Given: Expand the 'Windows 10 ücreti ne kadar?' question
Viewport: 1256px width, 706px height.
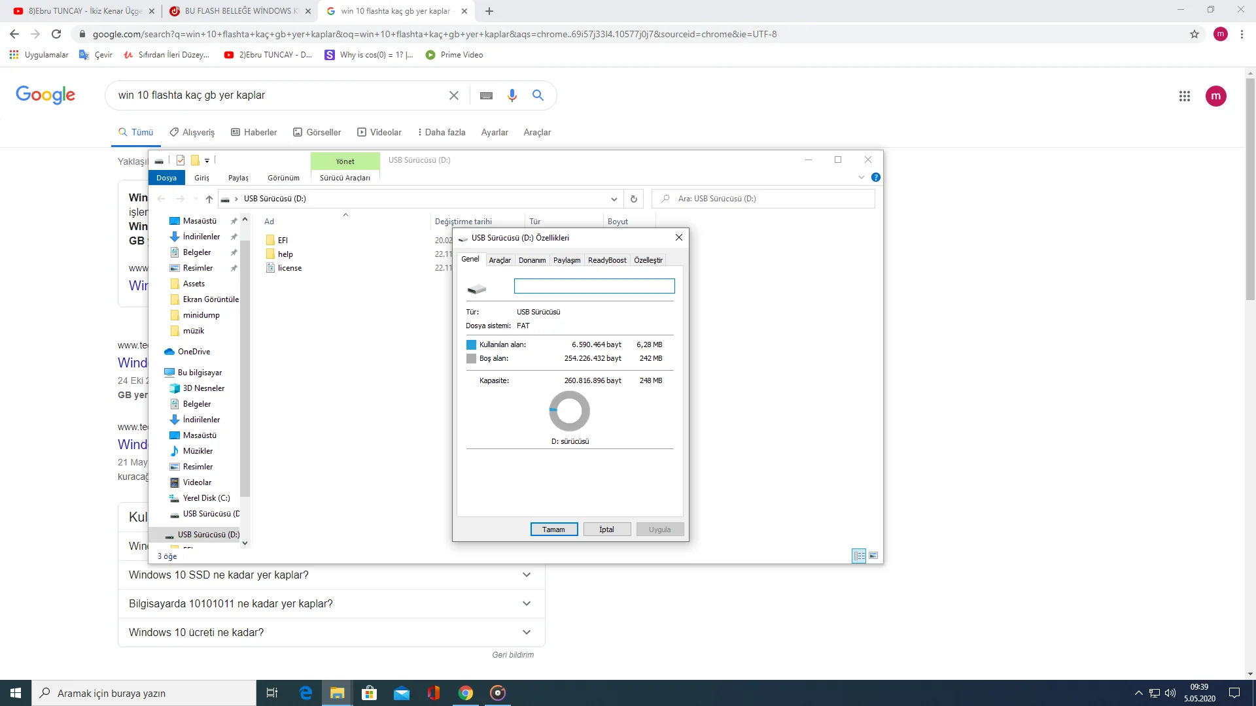Looking at the screenshot, I should pyautogui.click(x=527, y=632).
